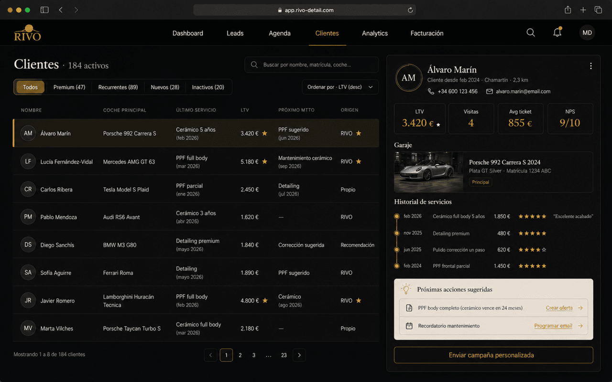Image resolution: width=612 pixels, height=382 pixels.
Task: Open the MD user avatar menu
Action: [x=587, y=32]
